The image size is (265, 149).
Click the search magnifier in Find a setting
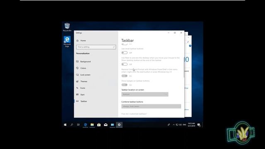[x=114, y=47]
